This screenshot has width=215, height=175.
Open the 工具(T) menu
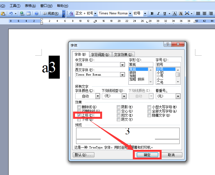(x=15, y=6)
